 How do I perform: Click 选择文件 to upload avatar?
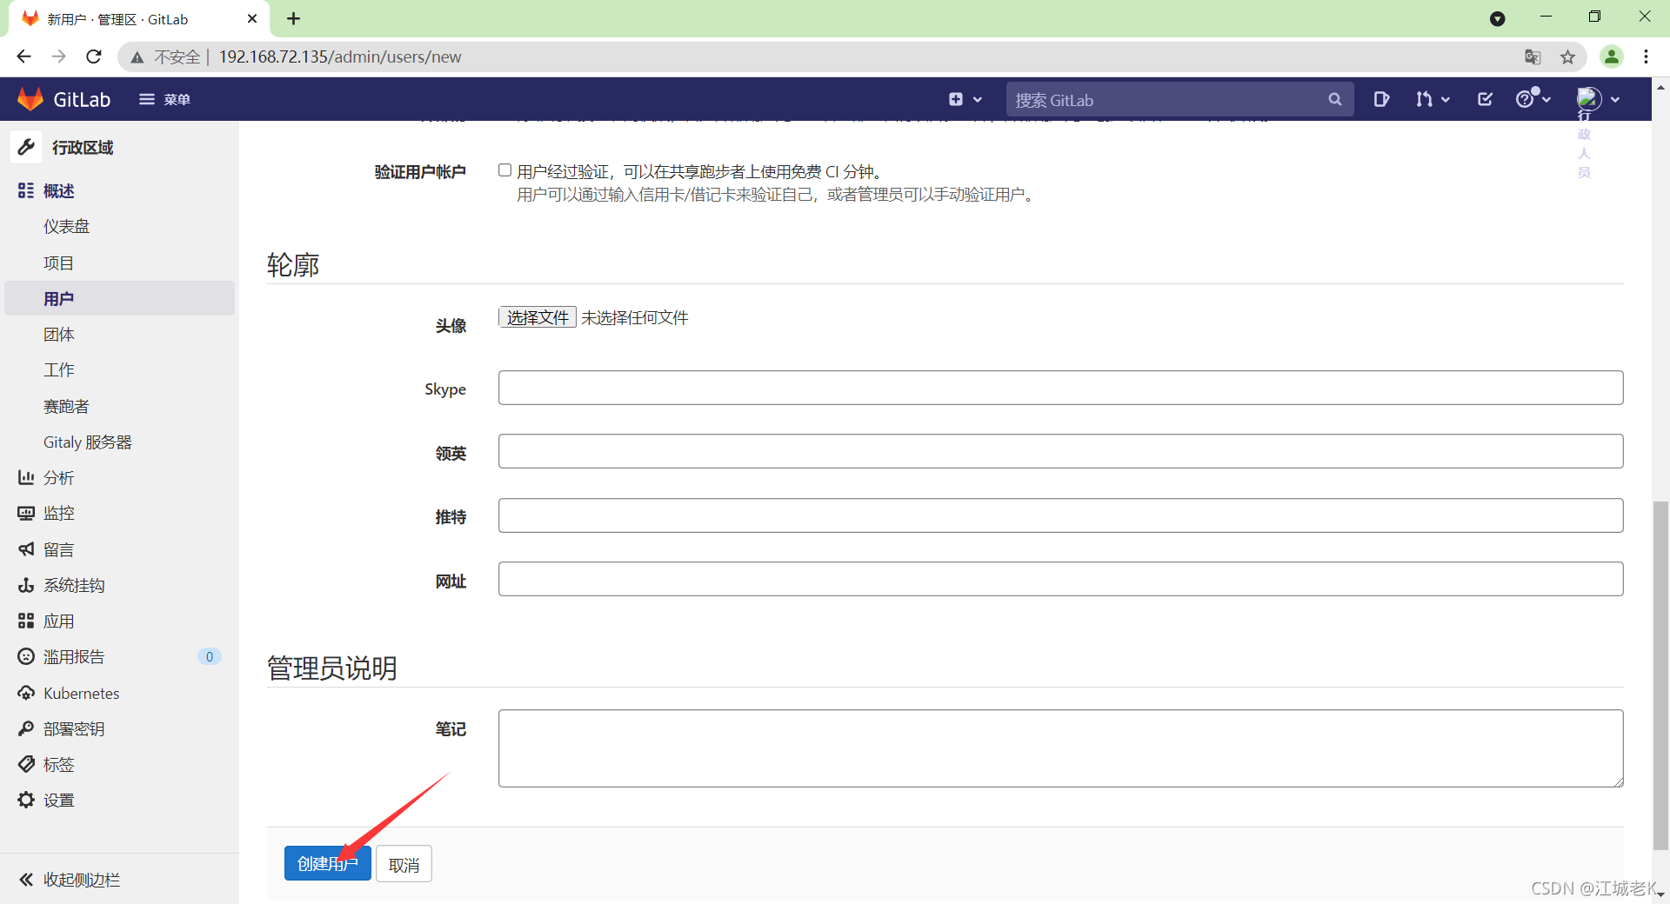538,317
